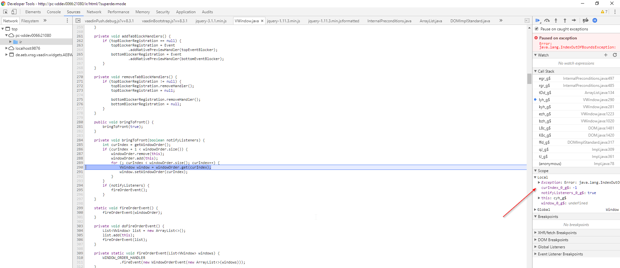
Task: Expand Event Listener Breakpoints section
Action: point(535,254)
